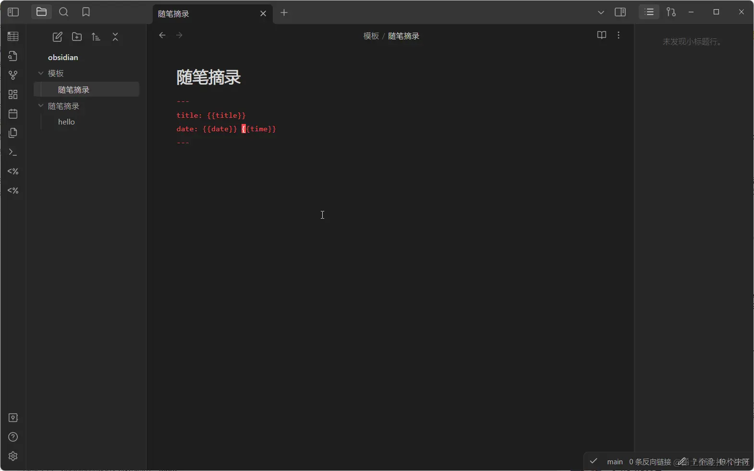Click the lower Templater <% icon

pyautogui.click(x=13, y=190)
